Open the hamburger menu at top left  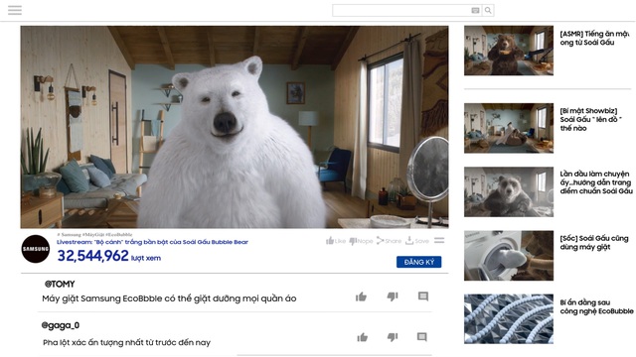coord(15,10)
